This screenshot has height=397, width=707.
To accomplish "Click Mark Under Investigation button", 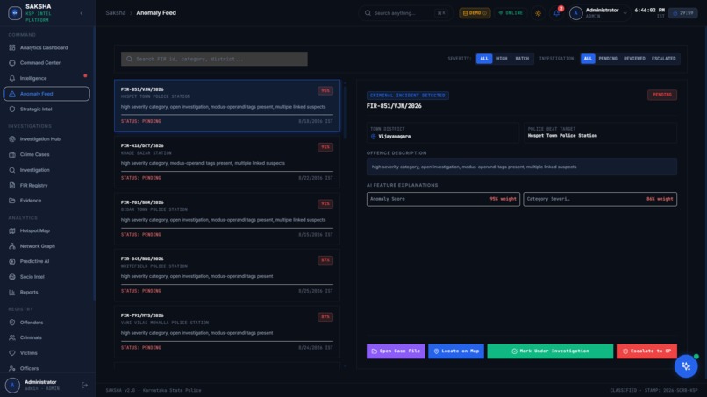I will click(550, 351).
